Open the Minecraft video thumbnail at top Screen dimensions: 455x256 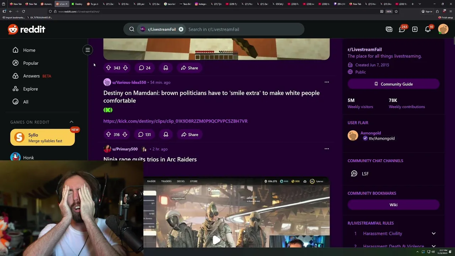coord(216,49)
